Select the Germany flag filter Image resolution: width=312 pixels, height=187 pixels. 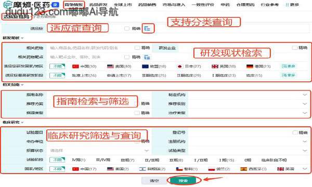point(250,66)
